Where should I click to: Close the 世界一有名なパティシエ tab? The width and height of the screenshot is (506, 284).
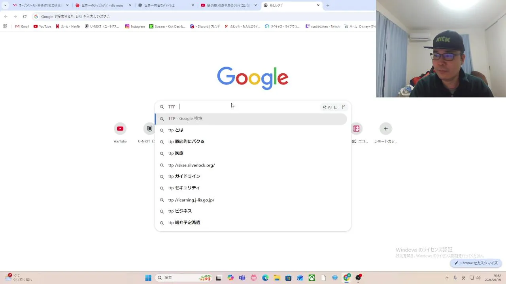coord(193,6)
